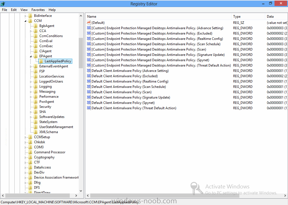Click DWORD icon for Default Client (Spynet)

click(89, 102)
